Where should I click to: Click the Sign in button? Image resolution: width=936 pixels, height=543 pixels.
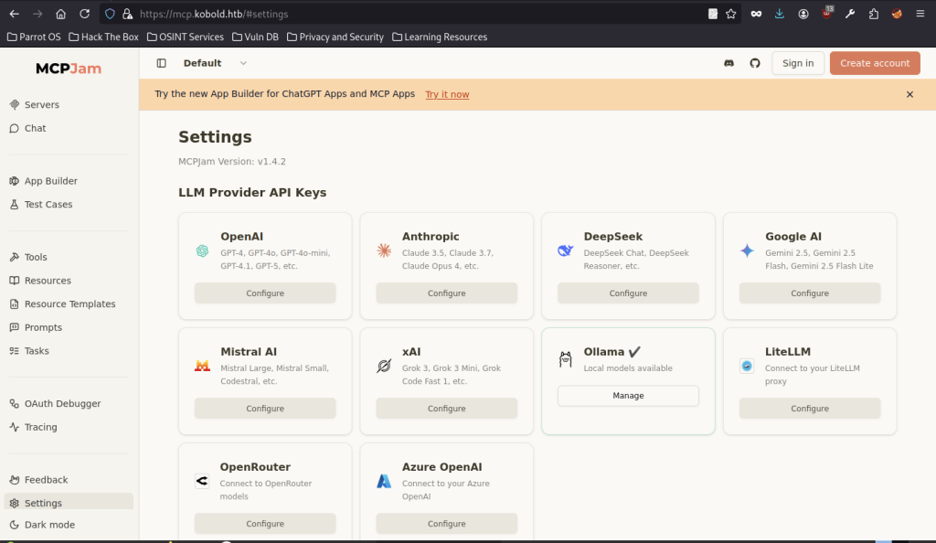798,63
